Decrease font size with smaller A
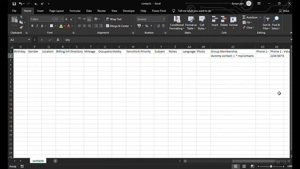 tap(71, 19)
